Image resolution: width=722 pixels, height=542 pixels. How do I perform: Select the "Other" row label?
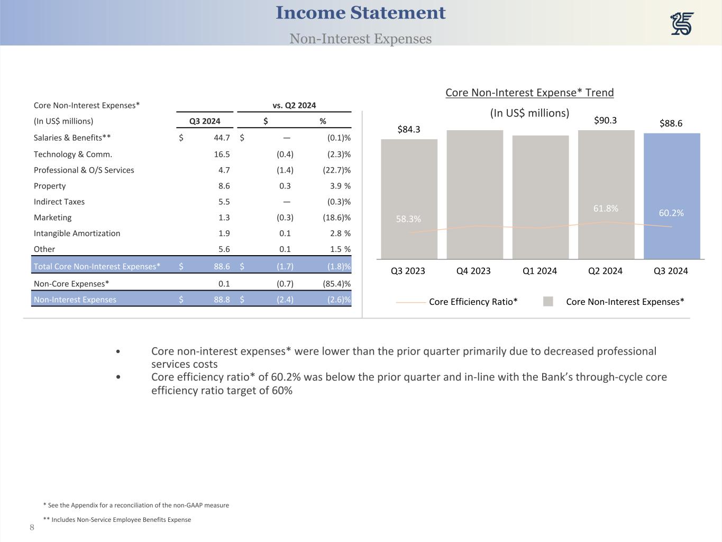[44, 249]
